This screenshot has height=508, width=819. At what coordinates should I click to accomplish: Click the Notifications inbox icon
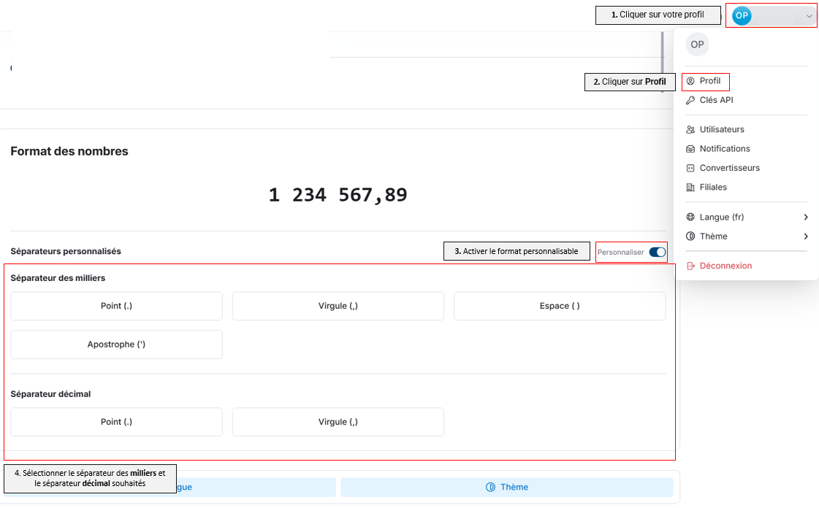[690, 149]
